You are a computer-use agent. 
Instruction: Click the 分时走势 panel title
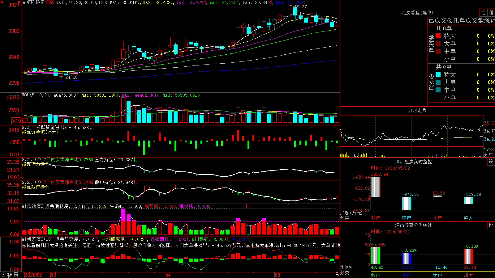click(417, 110)
